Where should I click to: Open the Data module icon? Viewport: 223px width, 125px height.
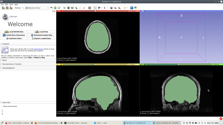pyautogui.click(x=65, y=8)
